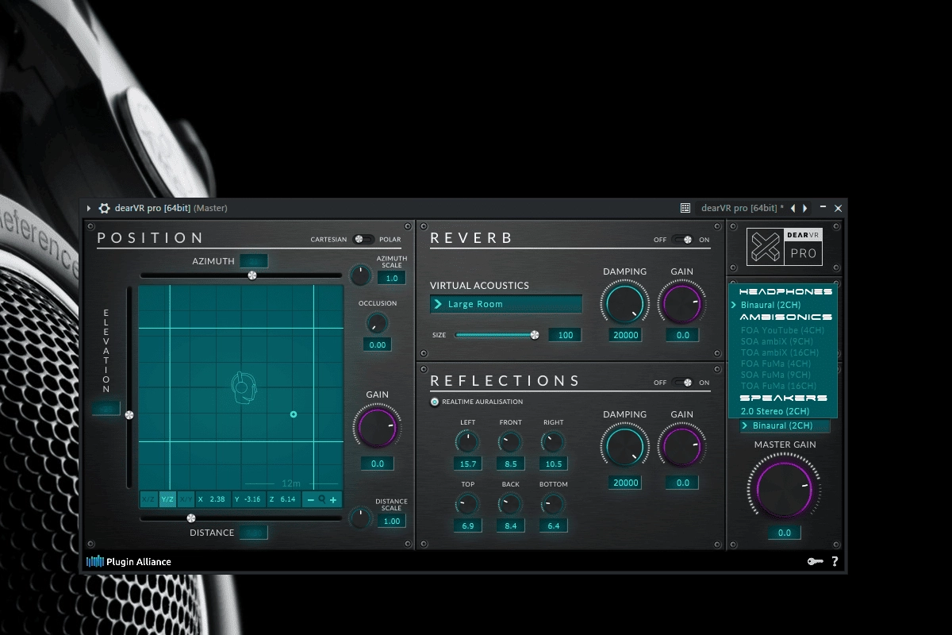The width and height of the screenshot is (952, 635).
Task: Click the Distance Scale 1.00 field
Action: [x=392, y=521]
